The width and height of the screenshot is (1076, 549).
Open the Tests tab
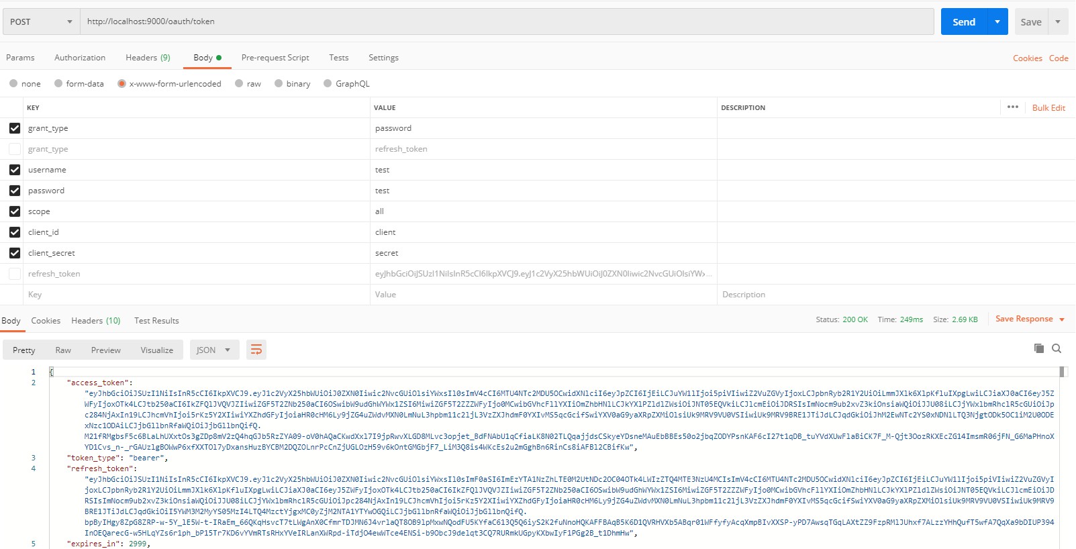tap(339, 58)
